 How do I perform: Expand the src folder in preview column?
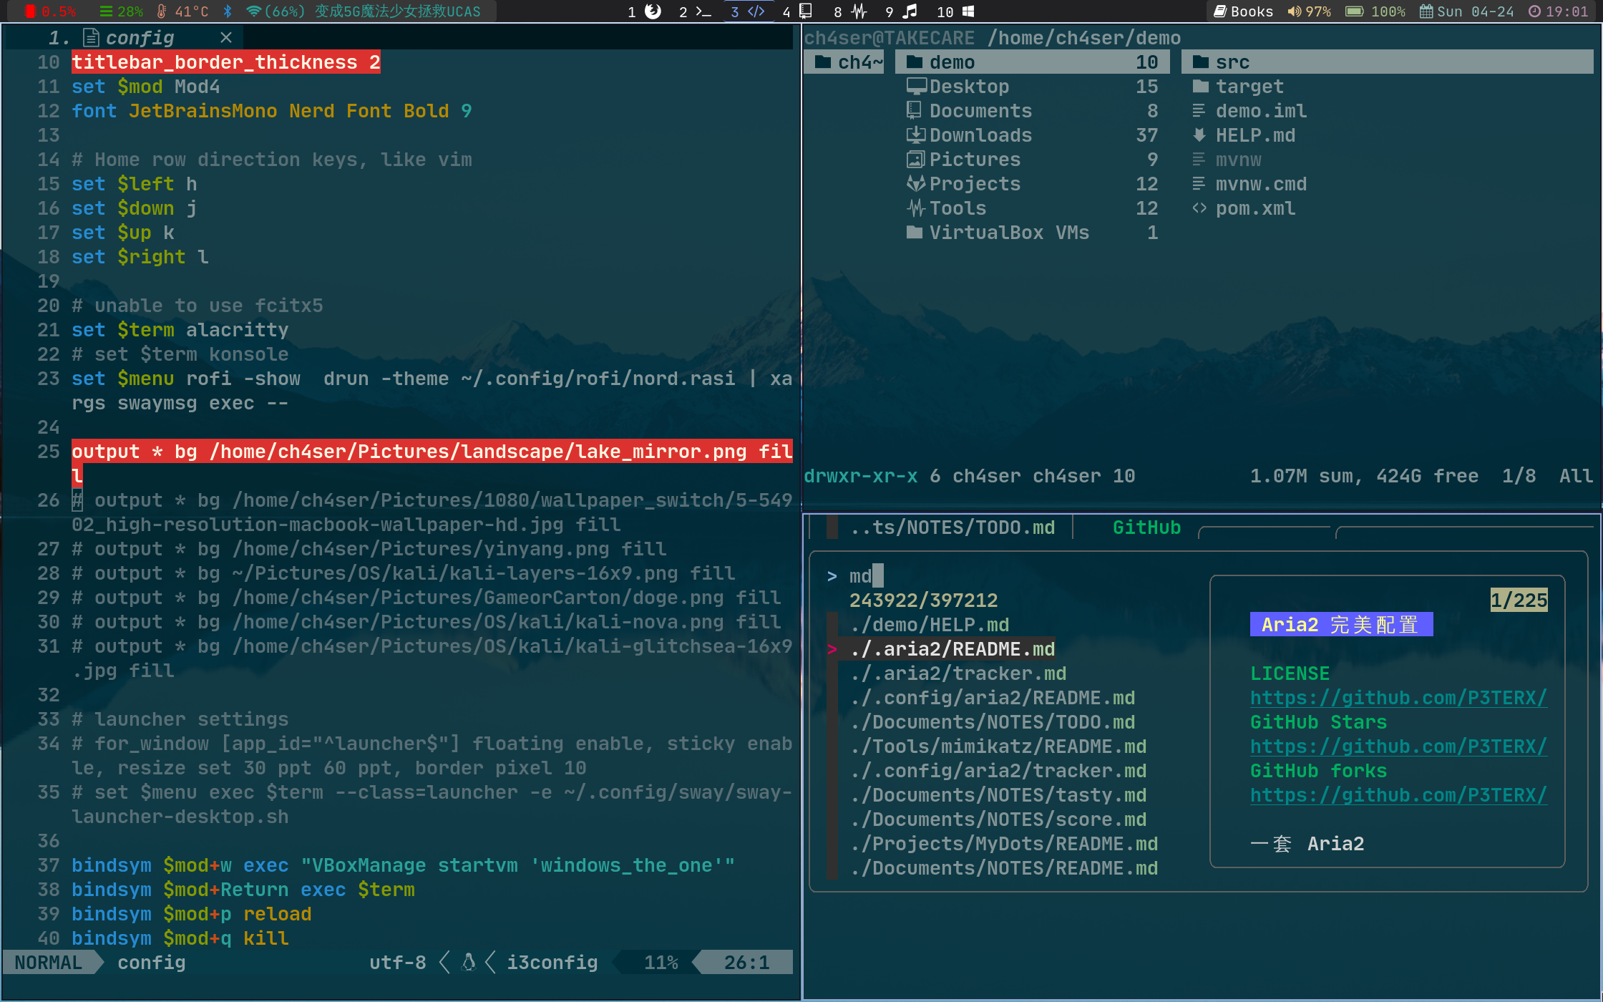(x=1232, y=62)
